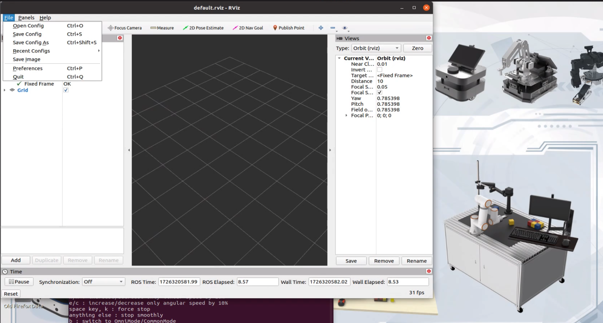Select the Focus Camera tool

pyautogui.click(x=125, y=28)
